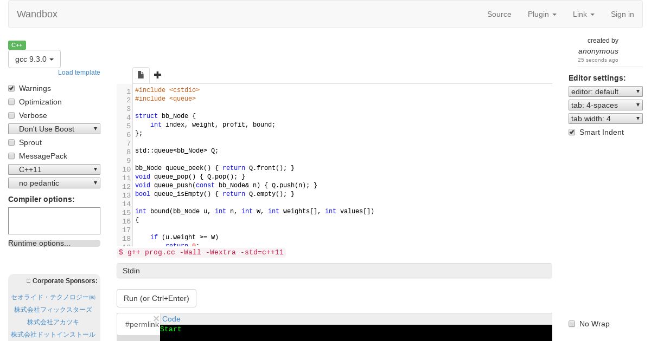This screenshot has height=341, width=651.
Task: Enable the Optimization checkbox
Action: (x=11, y=102)
